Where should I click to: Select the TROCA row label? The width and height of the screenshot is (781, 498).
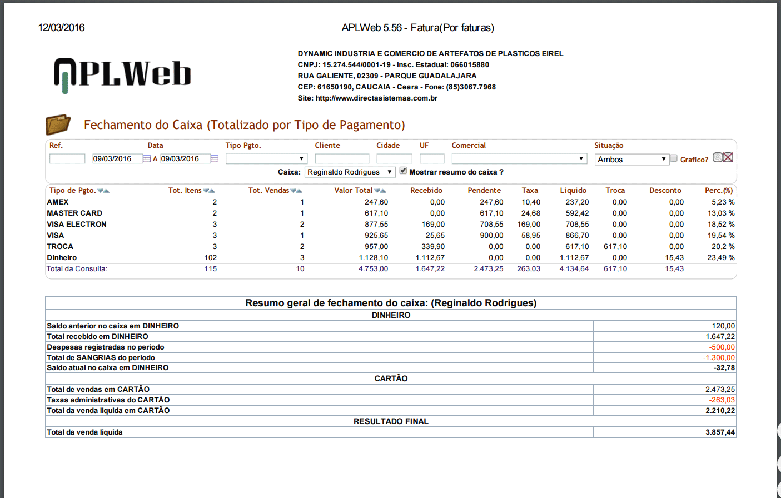(x=60, y=247)
